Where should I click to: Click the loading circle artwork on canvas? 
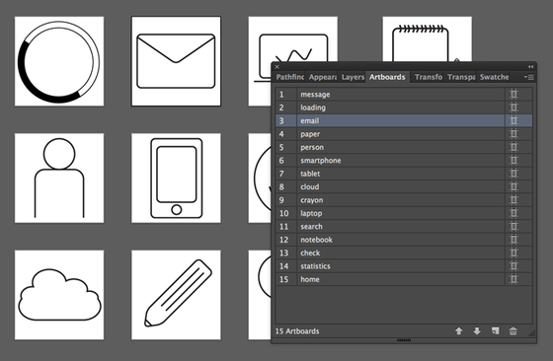[x=58, y=61]
